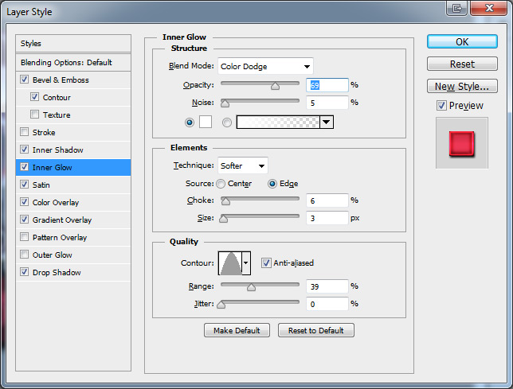Screen dimensions: 513x389
Task: Click the red style preview thumbnail
Action: point(461,143)
